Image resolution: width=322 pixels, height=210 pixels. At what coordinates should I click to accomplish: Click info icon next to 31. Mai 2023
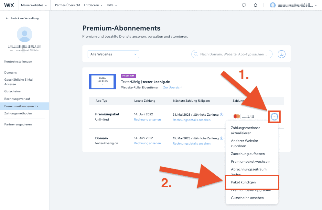pyautogui.click(x=221, y=114)
